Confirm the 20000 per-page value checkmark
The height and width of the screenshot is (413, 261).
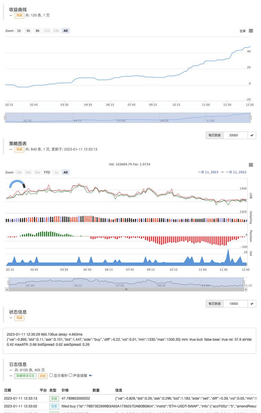[x=252, y=135]
